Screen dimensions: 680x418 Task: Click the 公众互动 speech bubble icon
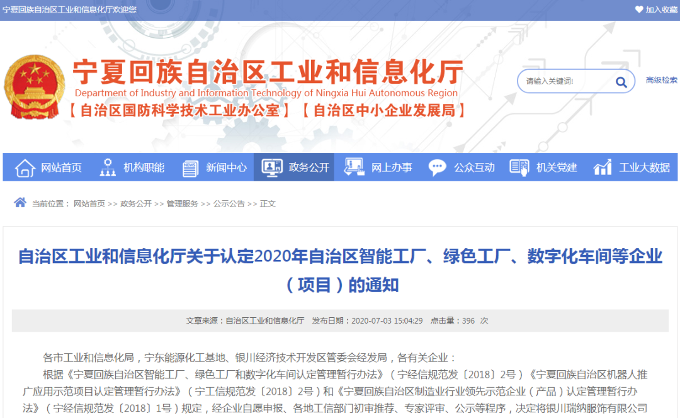438,167
